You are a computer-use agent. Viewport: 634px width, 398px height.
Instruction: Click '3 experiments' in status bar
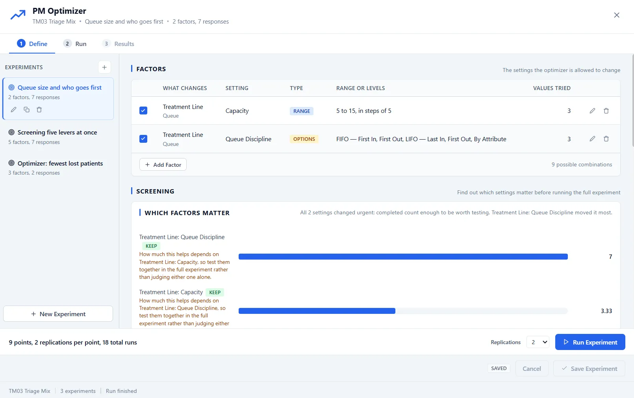pyautogui.click(x=78, y=391)
